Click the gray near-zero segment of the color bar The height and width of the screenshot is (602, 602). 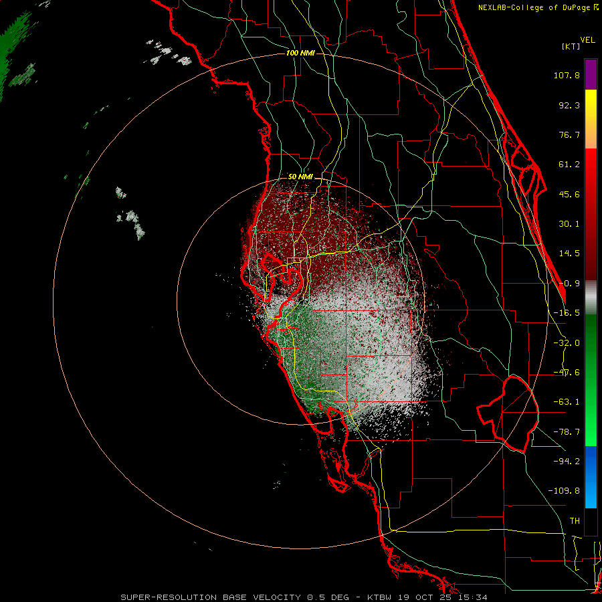(591, 298)
